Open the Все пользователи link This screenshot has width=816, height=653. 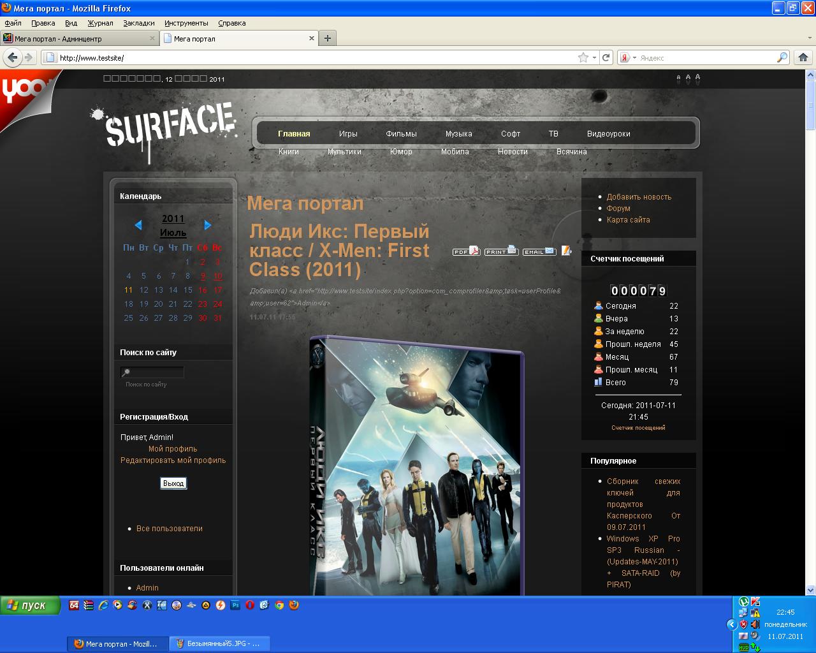coord(170,529)
